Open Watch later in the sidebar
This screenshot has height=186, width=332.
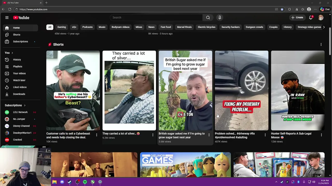pyautogui.click(x=19, y=80)
